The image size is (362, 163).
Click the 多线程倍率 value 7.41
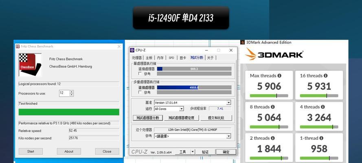point(220,108)
